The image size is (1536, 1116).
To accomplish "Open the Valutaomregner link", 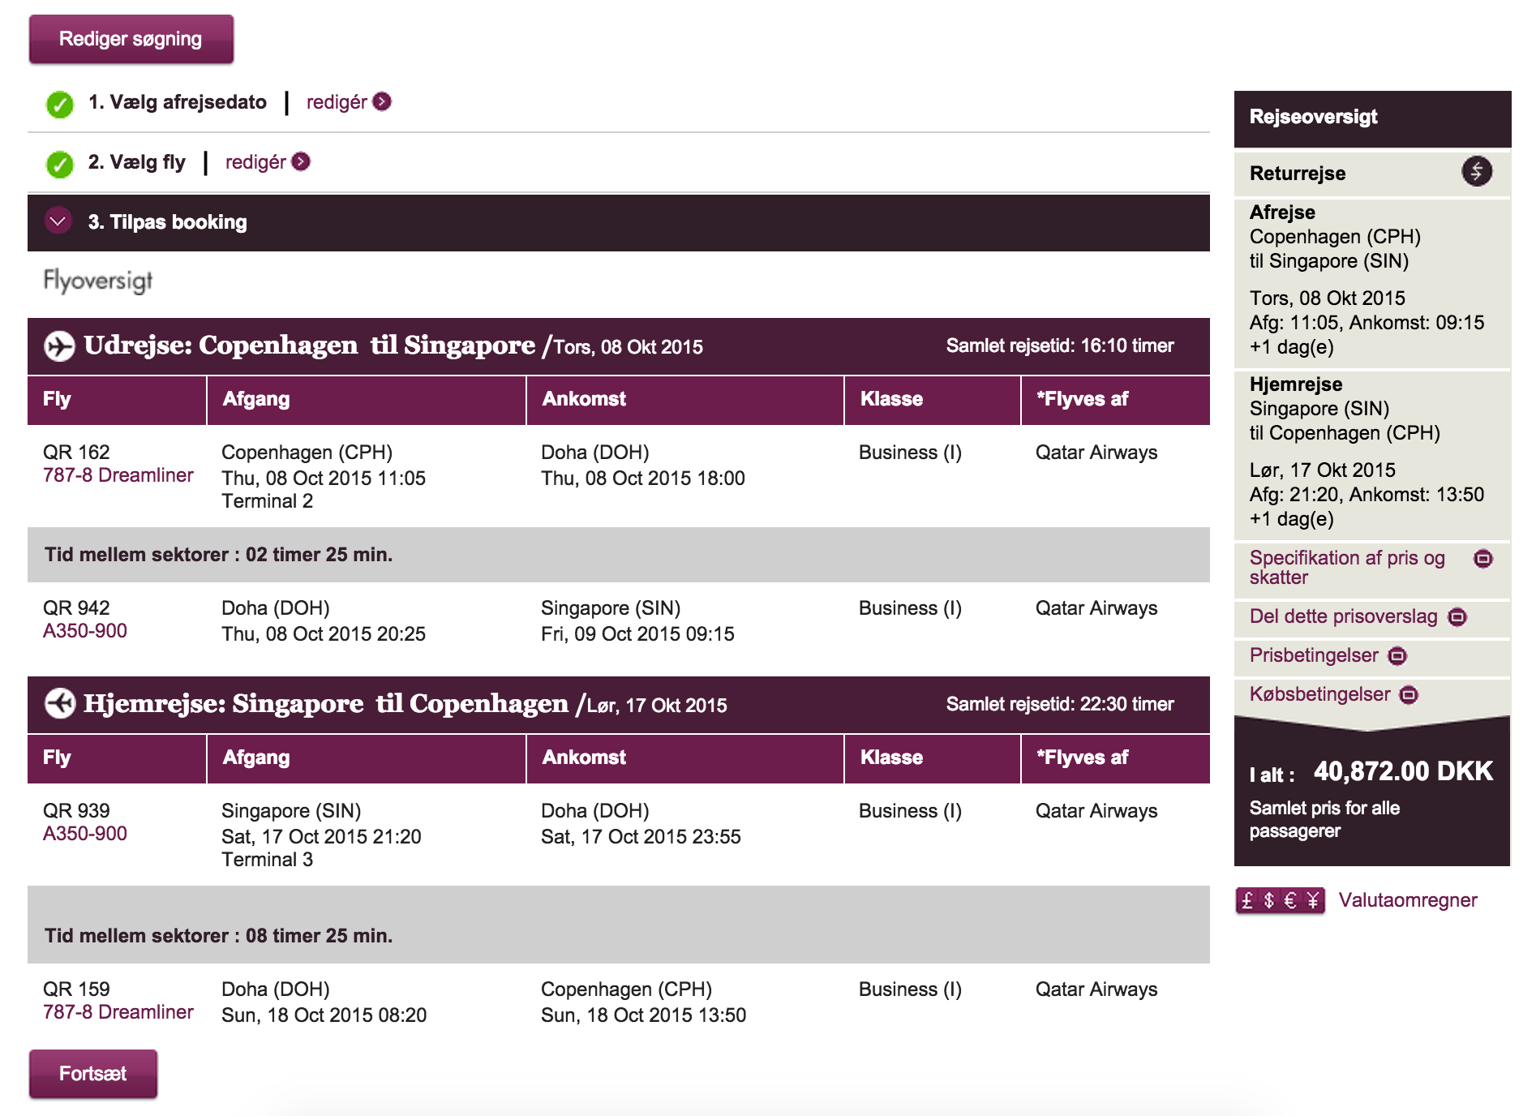I will 1407,900.
